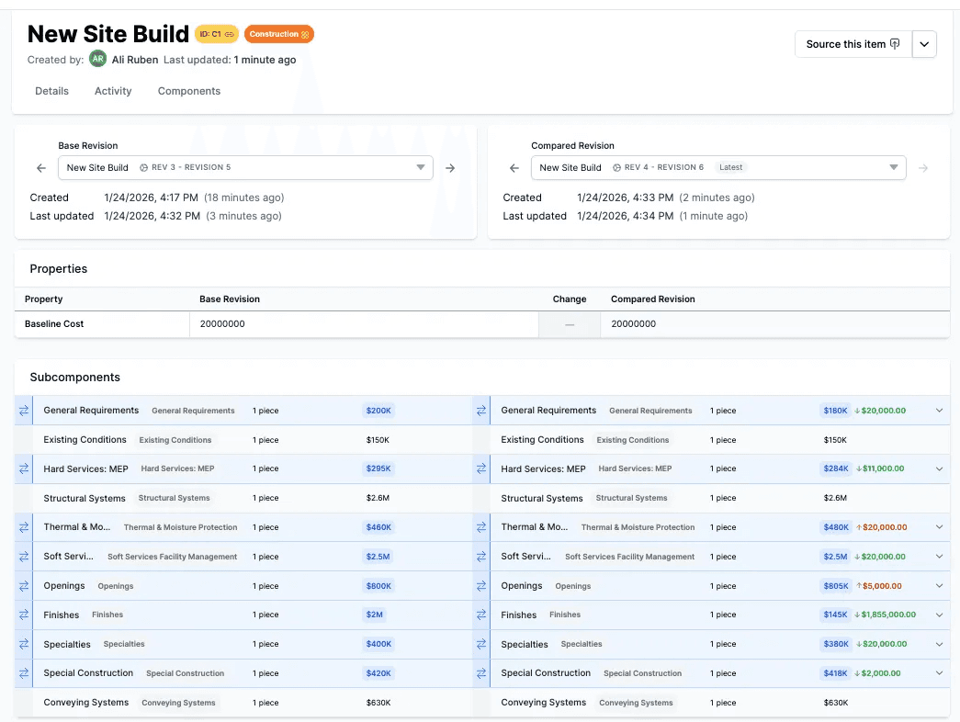Click the $145K Finishes compared cost badge
Screen dimensions: 960x722
coord(835,615)
